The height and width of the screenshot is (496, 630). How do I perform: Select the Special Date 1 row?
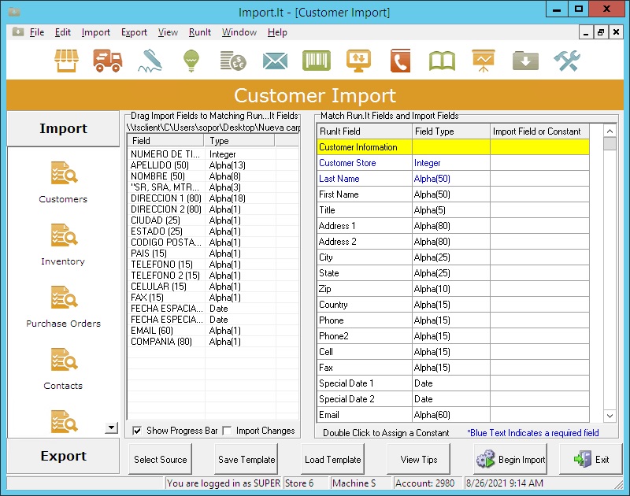pyautogui.click(x=454, y=383)
